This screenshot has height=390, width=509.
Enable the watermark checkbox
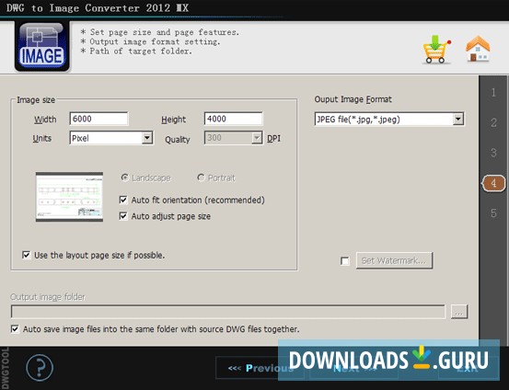(x=345, y=261)
